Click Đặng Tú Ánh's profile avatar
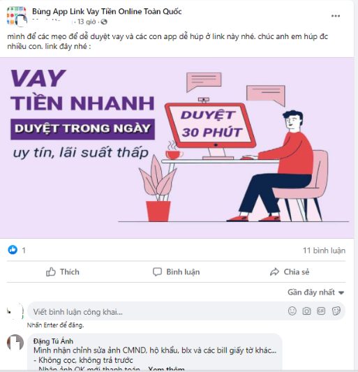Viewport: 358px width, 372px height. (x=15, y=343)
